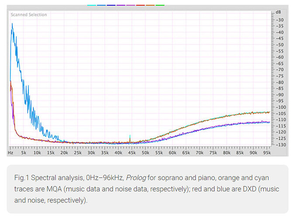Click the purple trace color swatch
The image size is (293, 218).
[x=121, y=5]
